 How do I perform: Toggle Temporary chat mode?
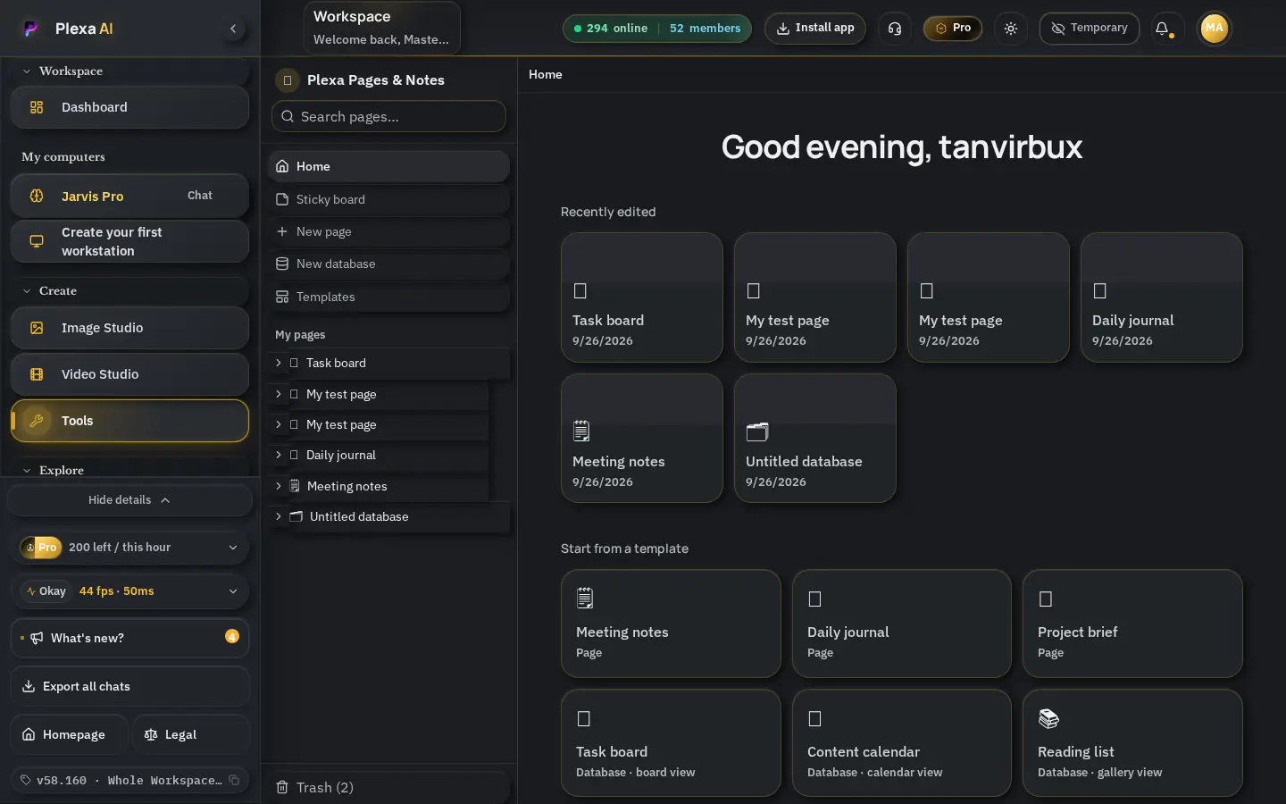coord(1089,29)
